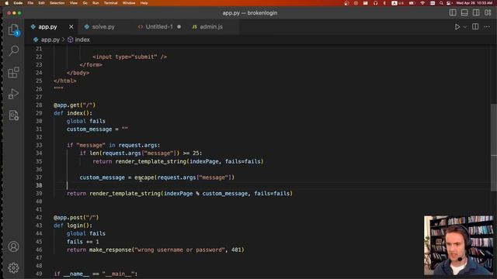Click '</html>' tag on line 25
The height and width of the screenshot is (279, 497).
point(65,81)
